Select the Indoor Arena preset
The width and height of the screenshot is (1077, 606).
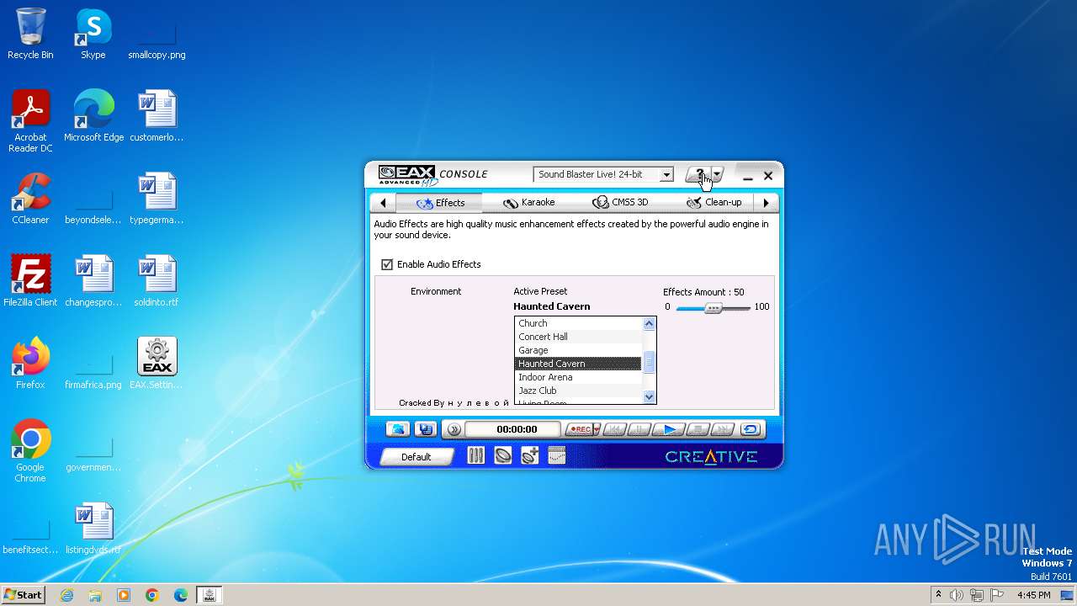coord(578,377)
